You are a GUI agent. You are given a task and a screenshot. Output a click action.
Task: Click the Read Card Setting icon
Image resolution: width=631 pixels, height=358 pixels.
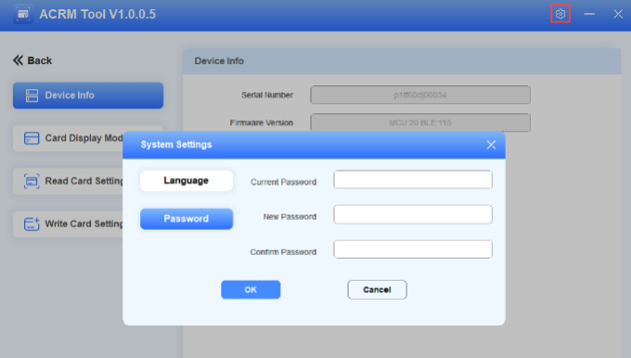pos(32,181)
